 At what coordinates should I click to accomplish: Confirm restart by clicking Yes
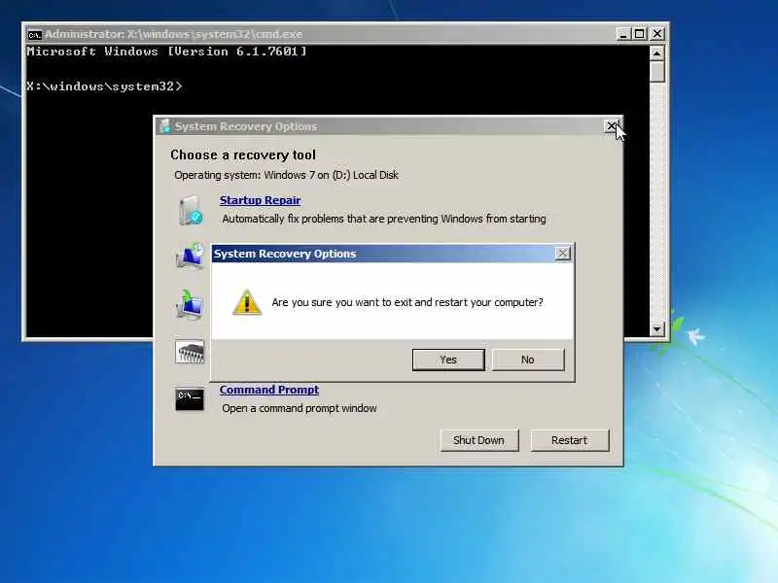(448, 360)
